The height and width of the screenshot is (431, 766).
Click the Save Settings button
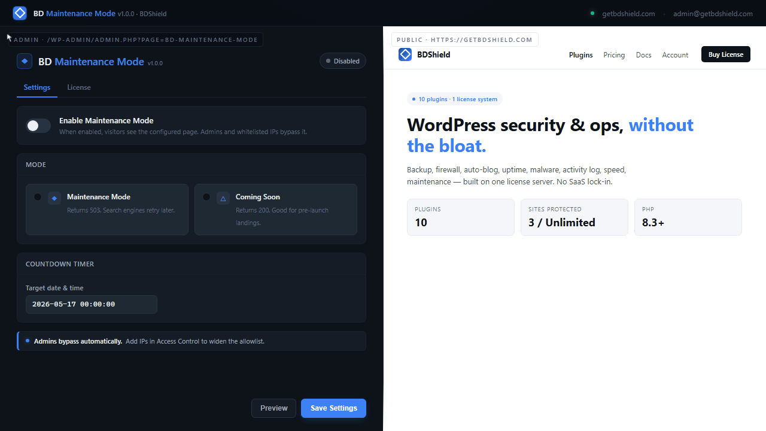click(334, 408)
